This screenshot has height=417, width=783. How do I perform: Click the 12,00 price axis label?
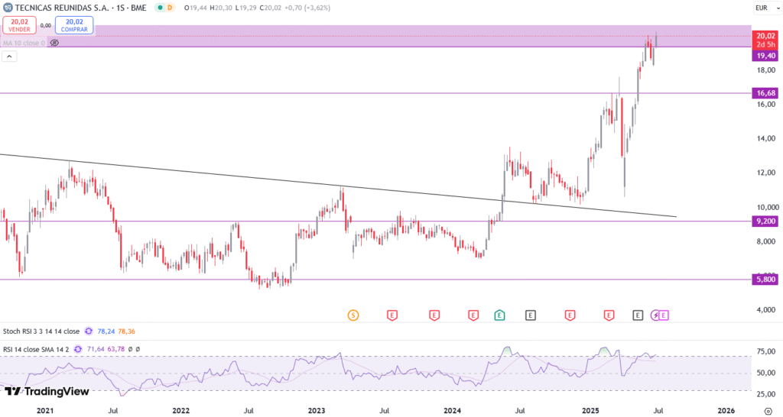point(766,173)
